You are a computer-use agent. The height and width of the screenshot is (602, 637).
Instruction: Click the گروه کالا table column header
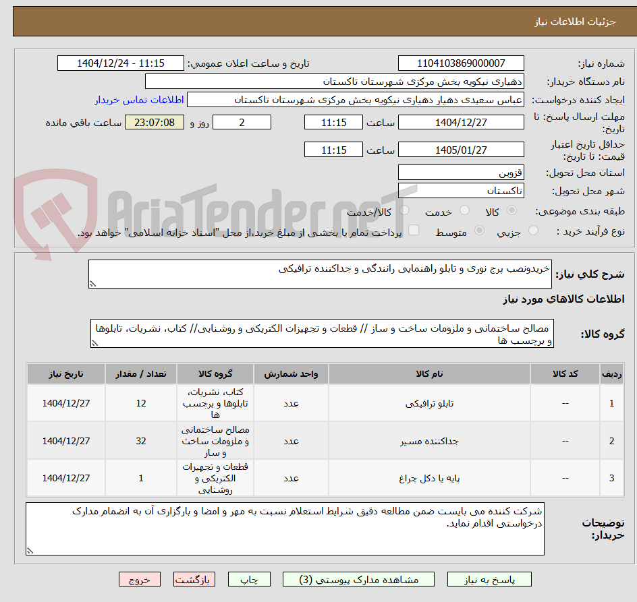215,374
